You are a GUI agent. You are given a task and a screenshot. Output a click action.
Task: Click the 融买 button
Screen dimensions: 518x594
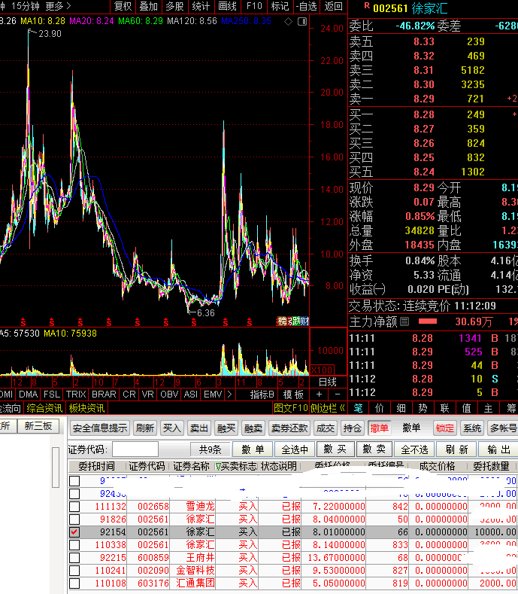tap(226, 428)
